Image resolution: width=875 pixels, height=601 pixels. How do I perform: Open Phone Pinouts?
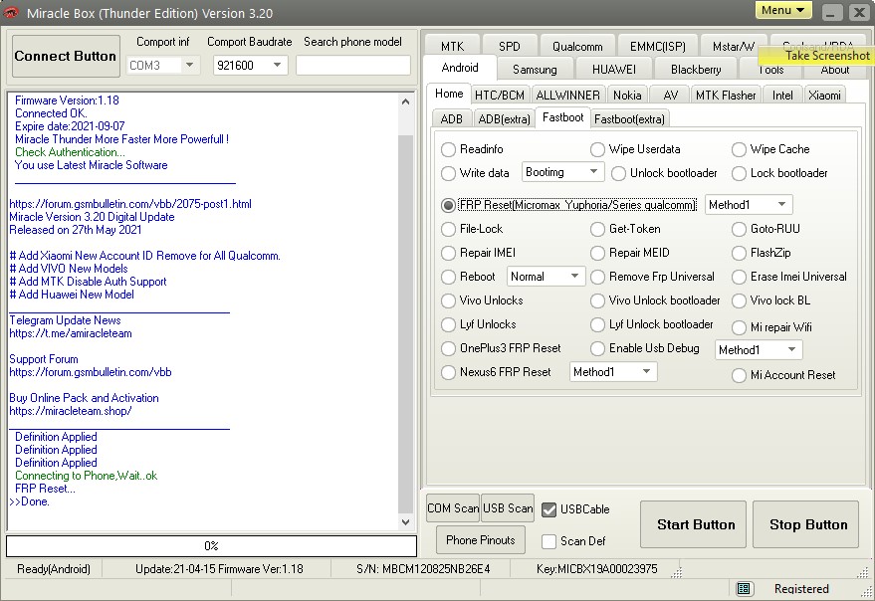tap(481, 540)
